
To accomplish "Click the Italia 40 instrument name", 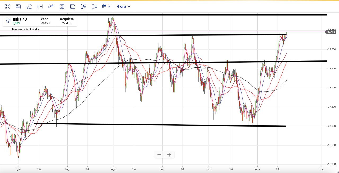I will point(20,19).
